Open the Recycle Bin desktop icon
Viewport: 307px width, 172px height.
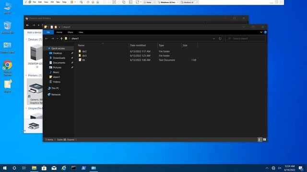click(8, 28)
